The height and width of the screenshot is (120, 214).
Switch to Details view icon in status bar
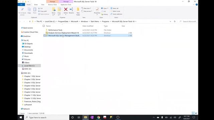point(193,113)
